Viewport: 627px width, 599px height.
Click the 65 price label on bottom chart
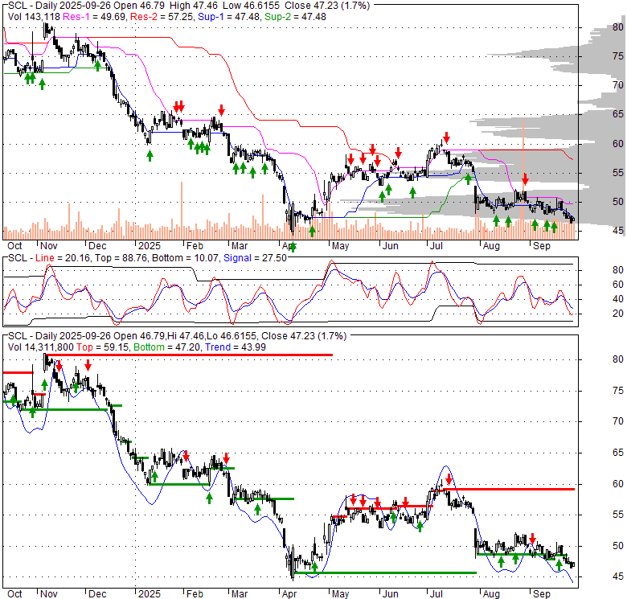point(618,453)
